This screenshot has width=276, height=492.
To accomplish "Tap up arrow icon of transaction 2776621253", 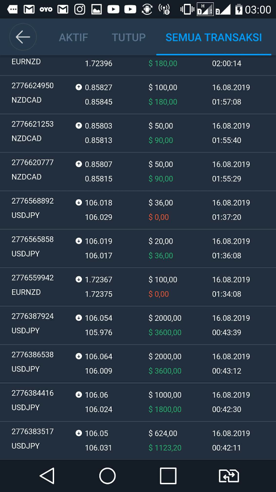I will (79, 125).
